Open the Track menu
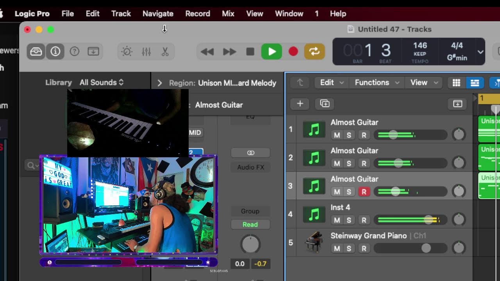The image size is (500, 281). [121, 13]
